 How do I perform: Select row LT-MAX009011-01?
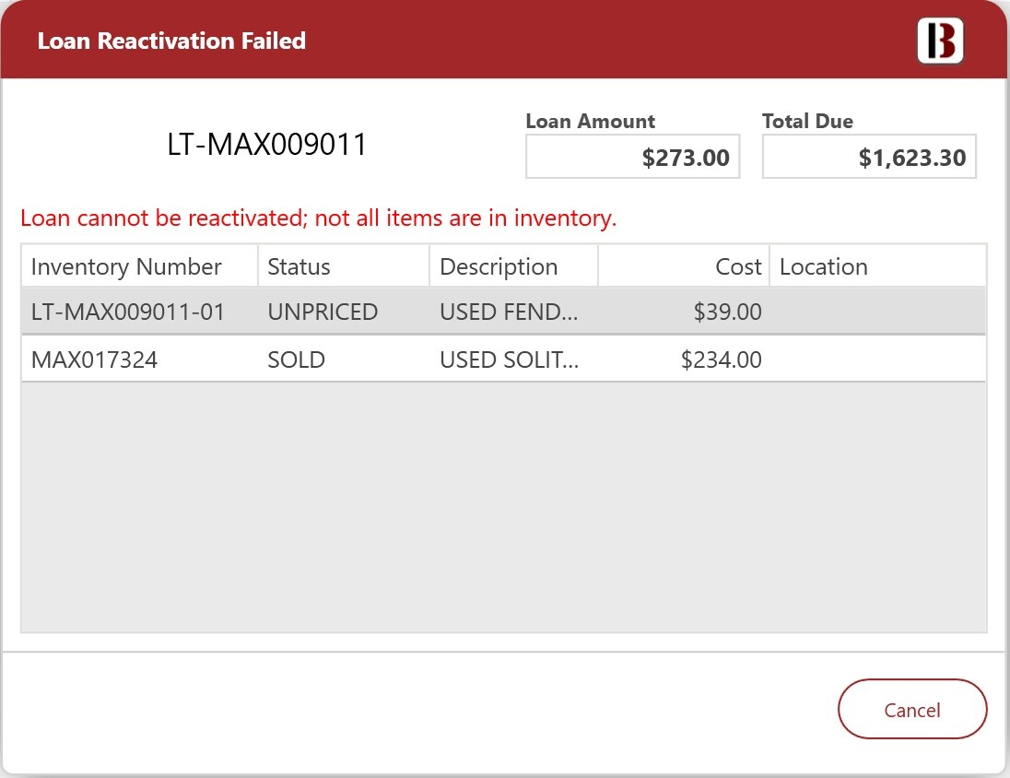point(504,312)
